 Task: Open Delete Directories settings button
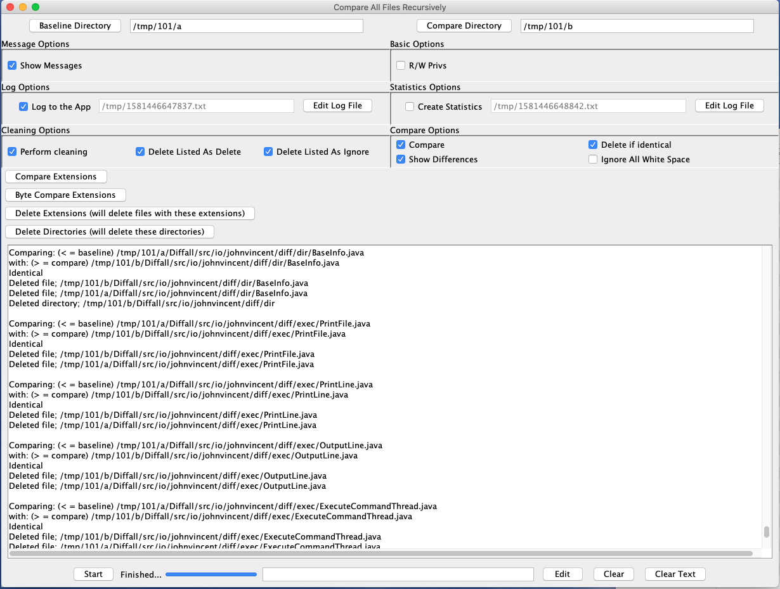click(x=110, y=232)
